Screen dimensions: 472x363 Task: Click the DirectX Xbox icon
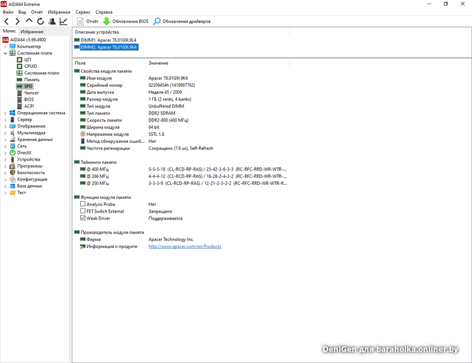(12, 153)
